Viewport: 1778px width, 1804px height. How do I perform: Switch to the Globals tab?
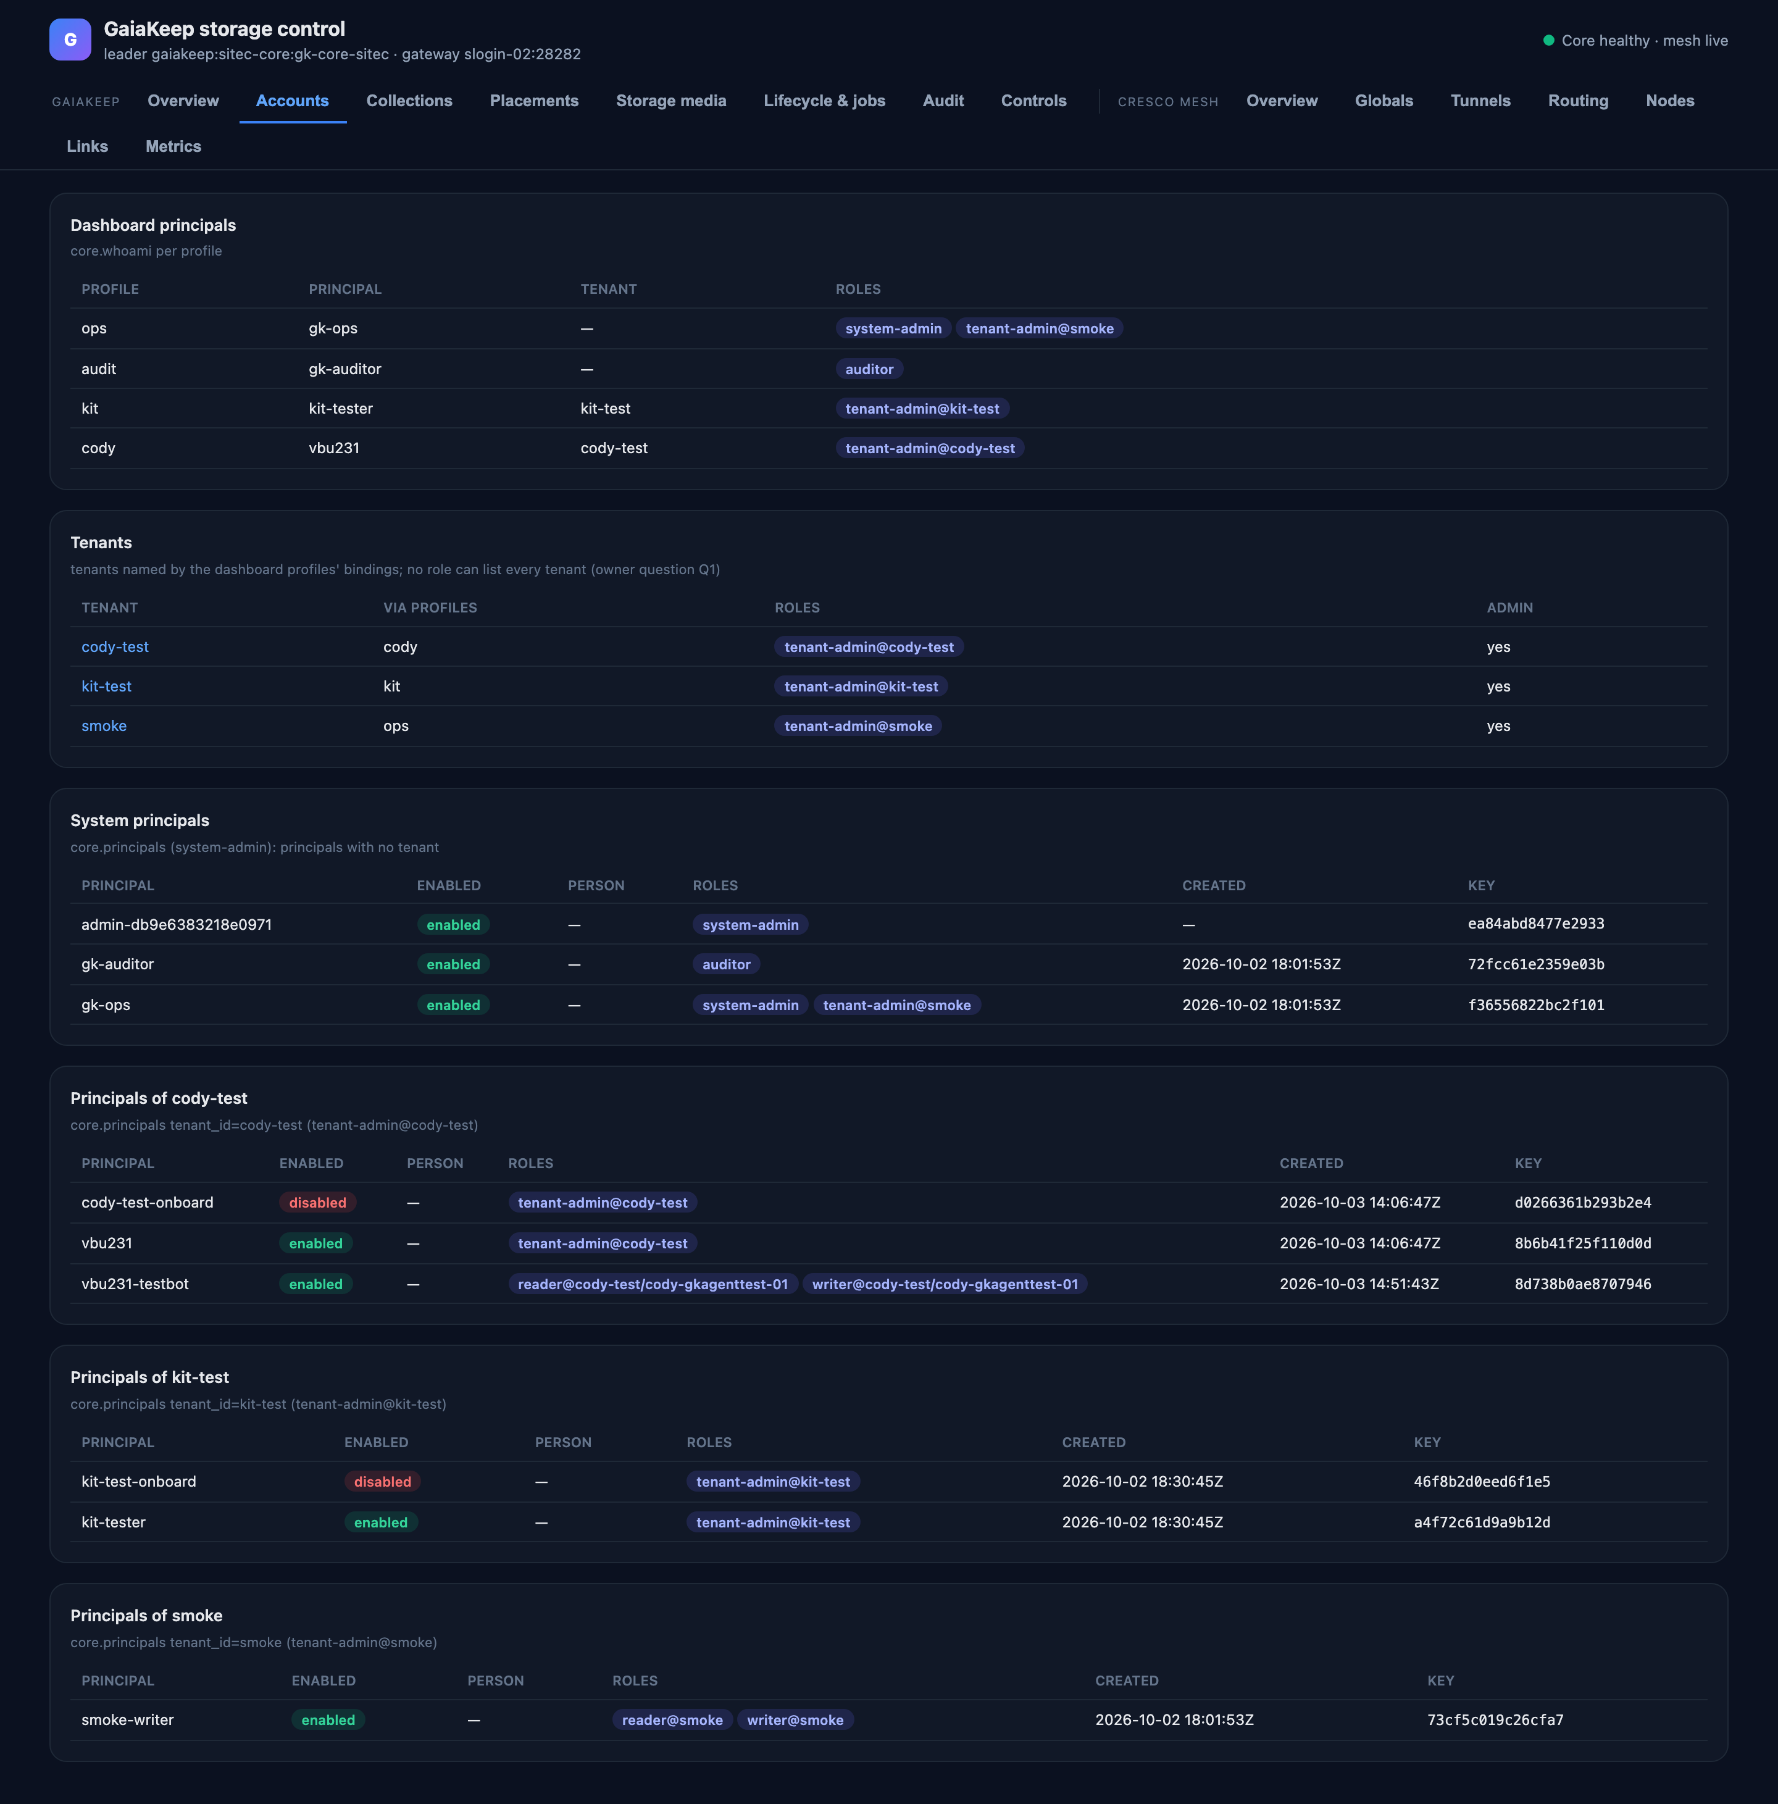tap(1384, 101)
